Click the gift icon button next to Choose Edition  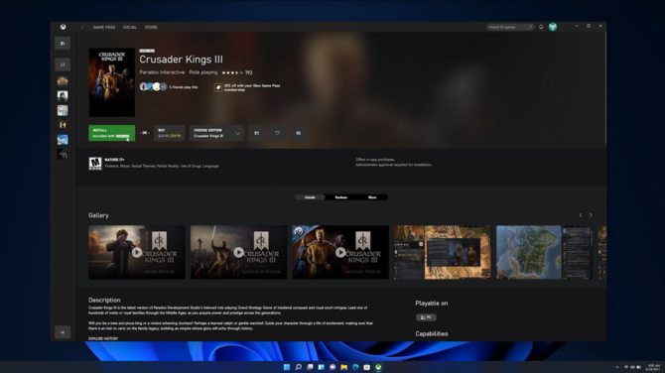pyautogui.click(x=257, y=133)
